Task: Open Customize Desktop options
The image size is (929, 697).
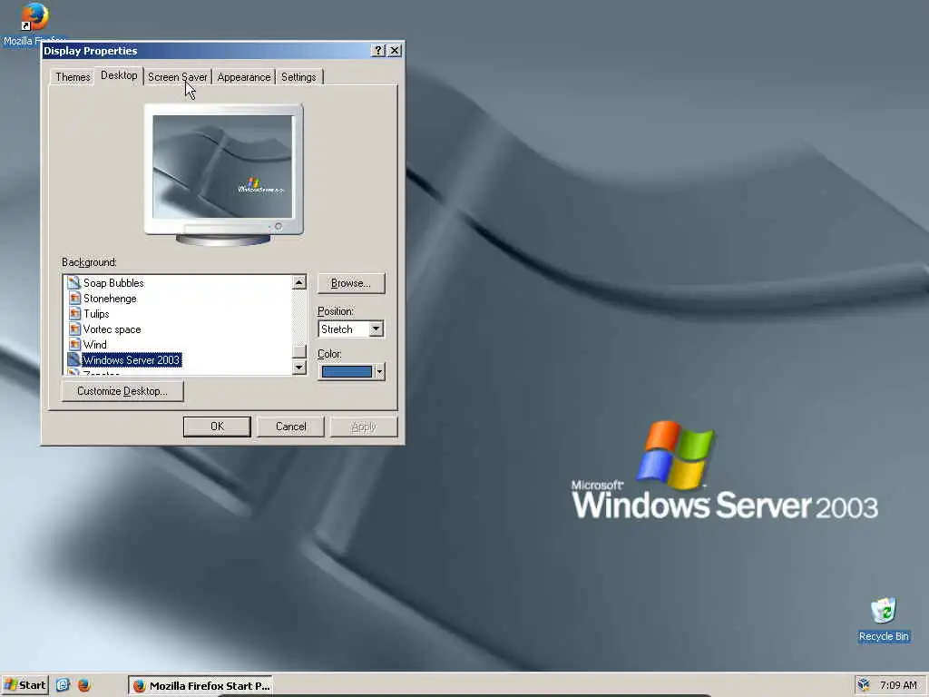Action: (122, 391)
